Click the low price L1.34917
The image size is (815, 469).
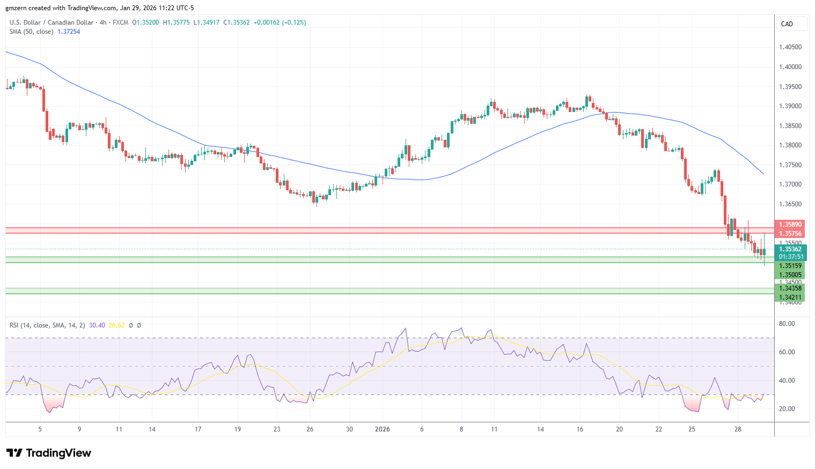point(207,23)
